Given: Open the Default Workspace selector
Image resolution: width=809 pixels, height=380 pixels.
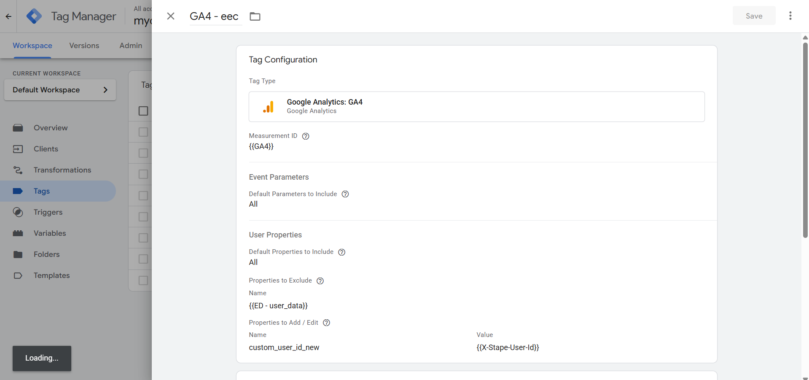Looking at the screenshot, I should pyautogui.click(x=60, y=90).
